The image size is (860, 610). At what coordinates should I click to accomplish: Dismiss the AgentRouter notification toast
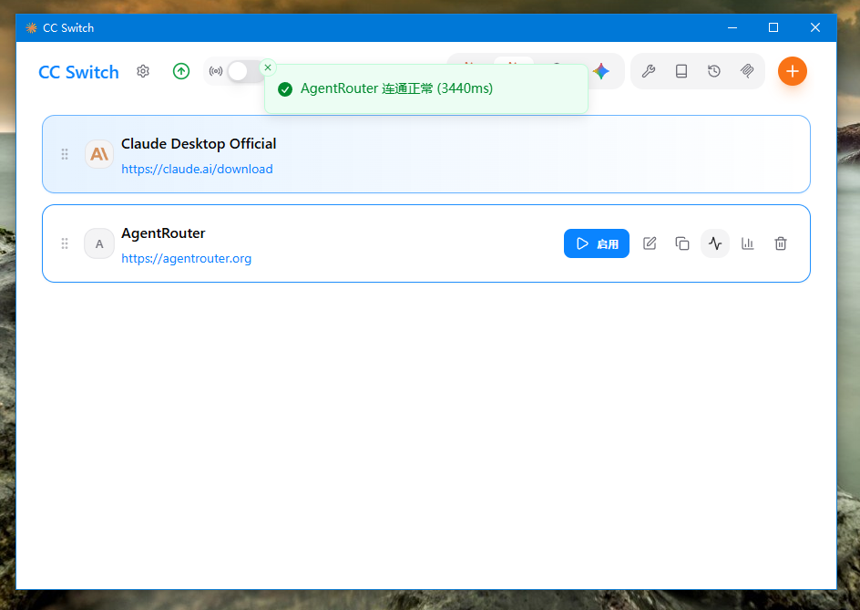point(268,67)
